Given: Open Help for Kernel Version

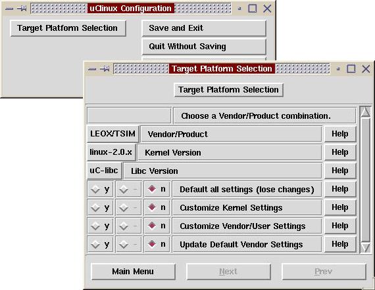Looking at the screenshot, I should (340, 152).
